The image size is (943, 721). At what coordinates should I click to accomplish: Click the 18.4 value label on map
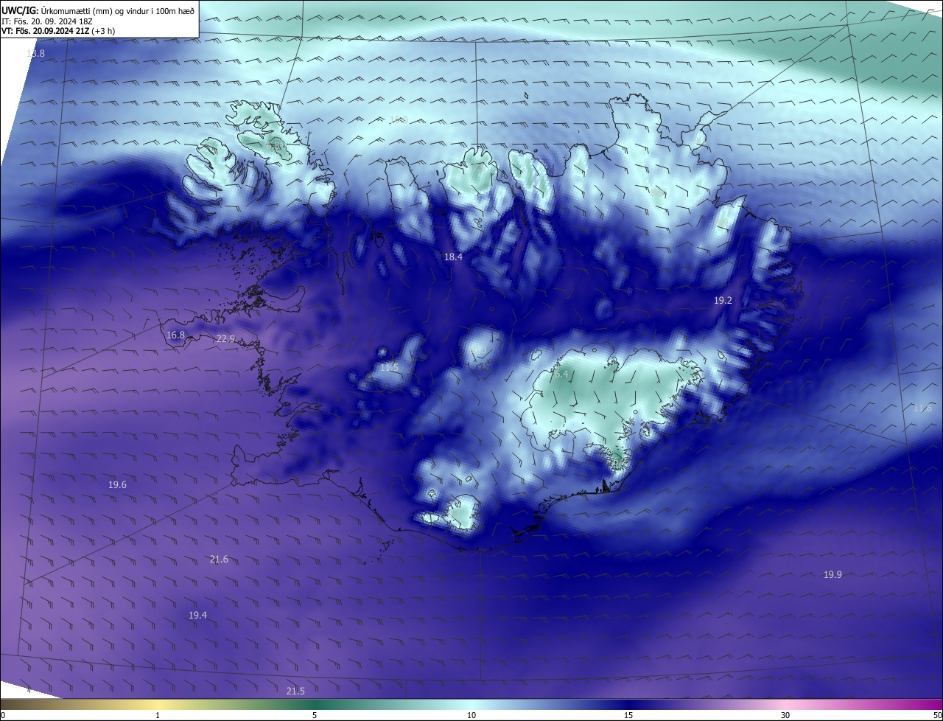pyautogui.click(x=453, y=257)
